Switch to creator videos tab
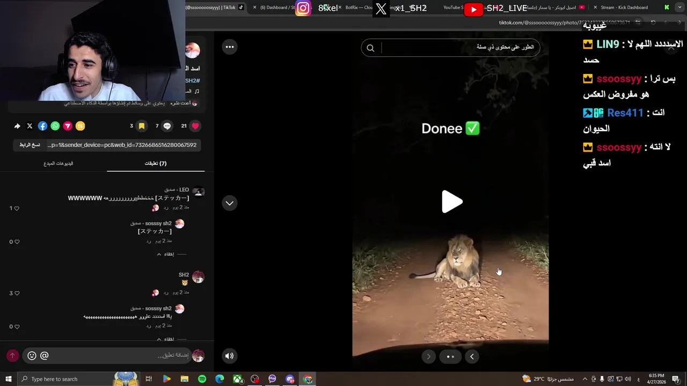This screenshot has height=386, width=687. click(x=58, y=163)
